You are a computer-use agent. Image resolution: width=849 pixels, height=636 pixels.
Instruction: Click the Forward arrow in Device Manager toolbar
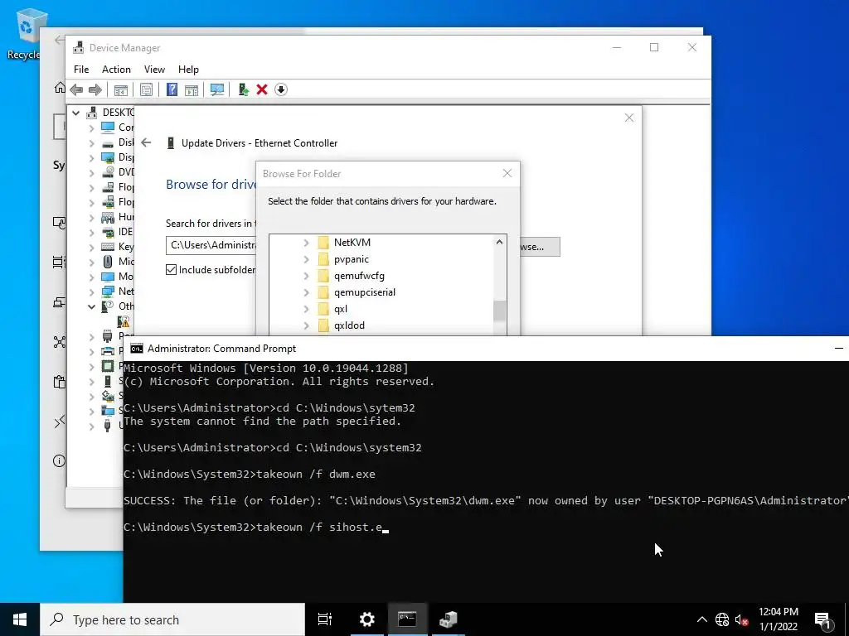coord(95,89)
